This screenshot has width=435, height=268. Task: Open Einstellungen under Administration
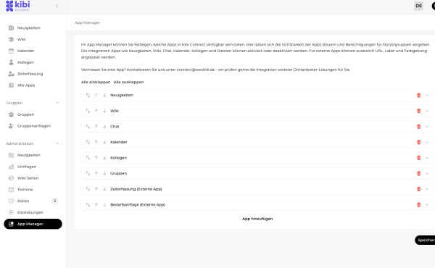click(x=33, y=212)
